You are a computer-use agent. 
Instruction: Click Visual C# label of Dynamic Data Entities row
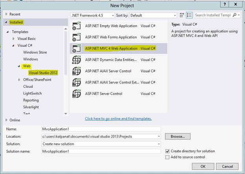(148, 60)
